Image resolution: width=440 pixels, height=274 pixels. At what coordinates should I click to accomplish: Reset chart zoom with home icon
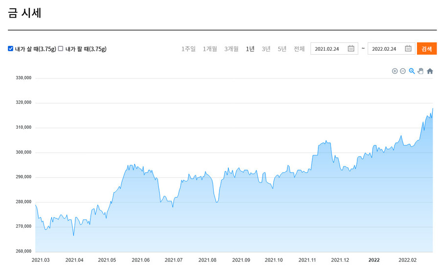click(x=430, y=71)
